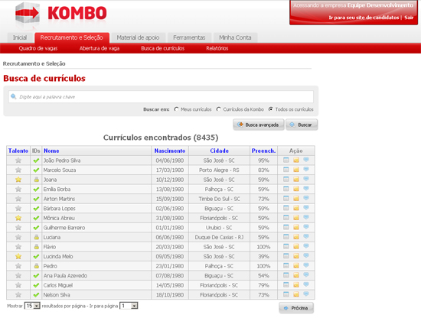Click orange card icon in Carlos Miguel row
Viewport: 421px width, 318px height.
point(296,285)
